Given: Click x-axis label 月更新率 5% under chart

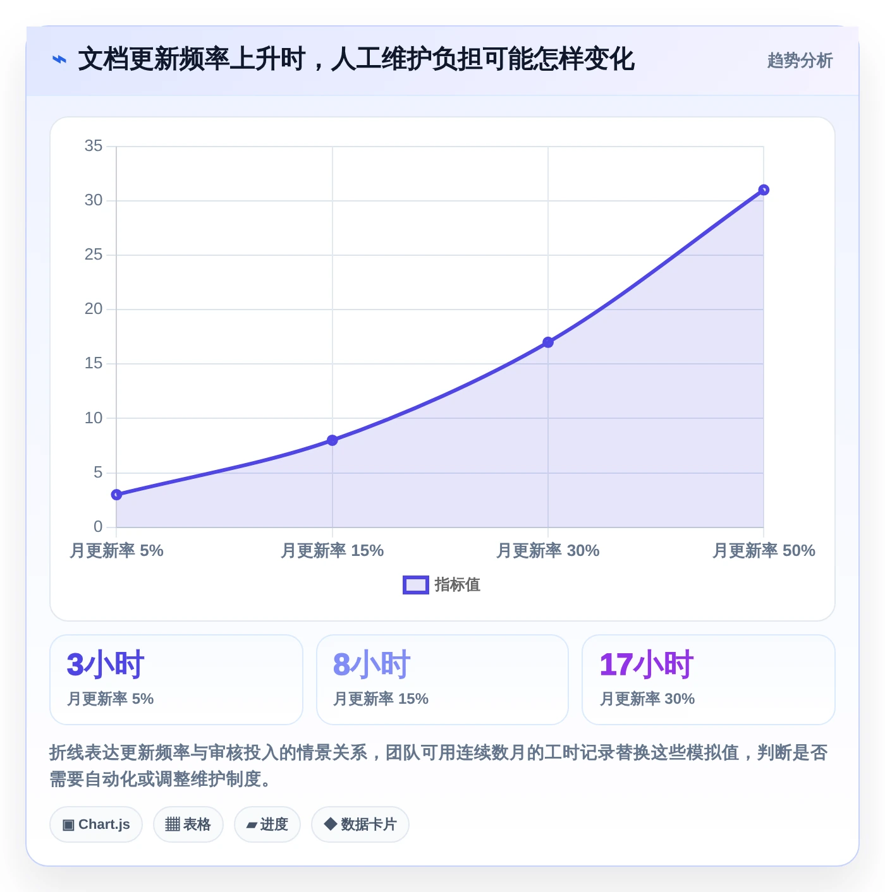Looking at the screenshot, I should (116, 551).
